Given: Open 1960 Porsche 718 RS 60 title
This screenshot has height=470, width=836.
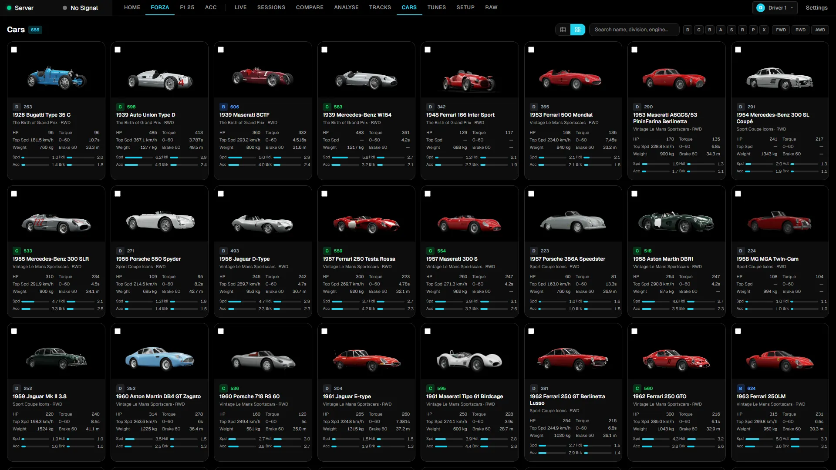Looking at the screenshot, I should tap(249, 396).
